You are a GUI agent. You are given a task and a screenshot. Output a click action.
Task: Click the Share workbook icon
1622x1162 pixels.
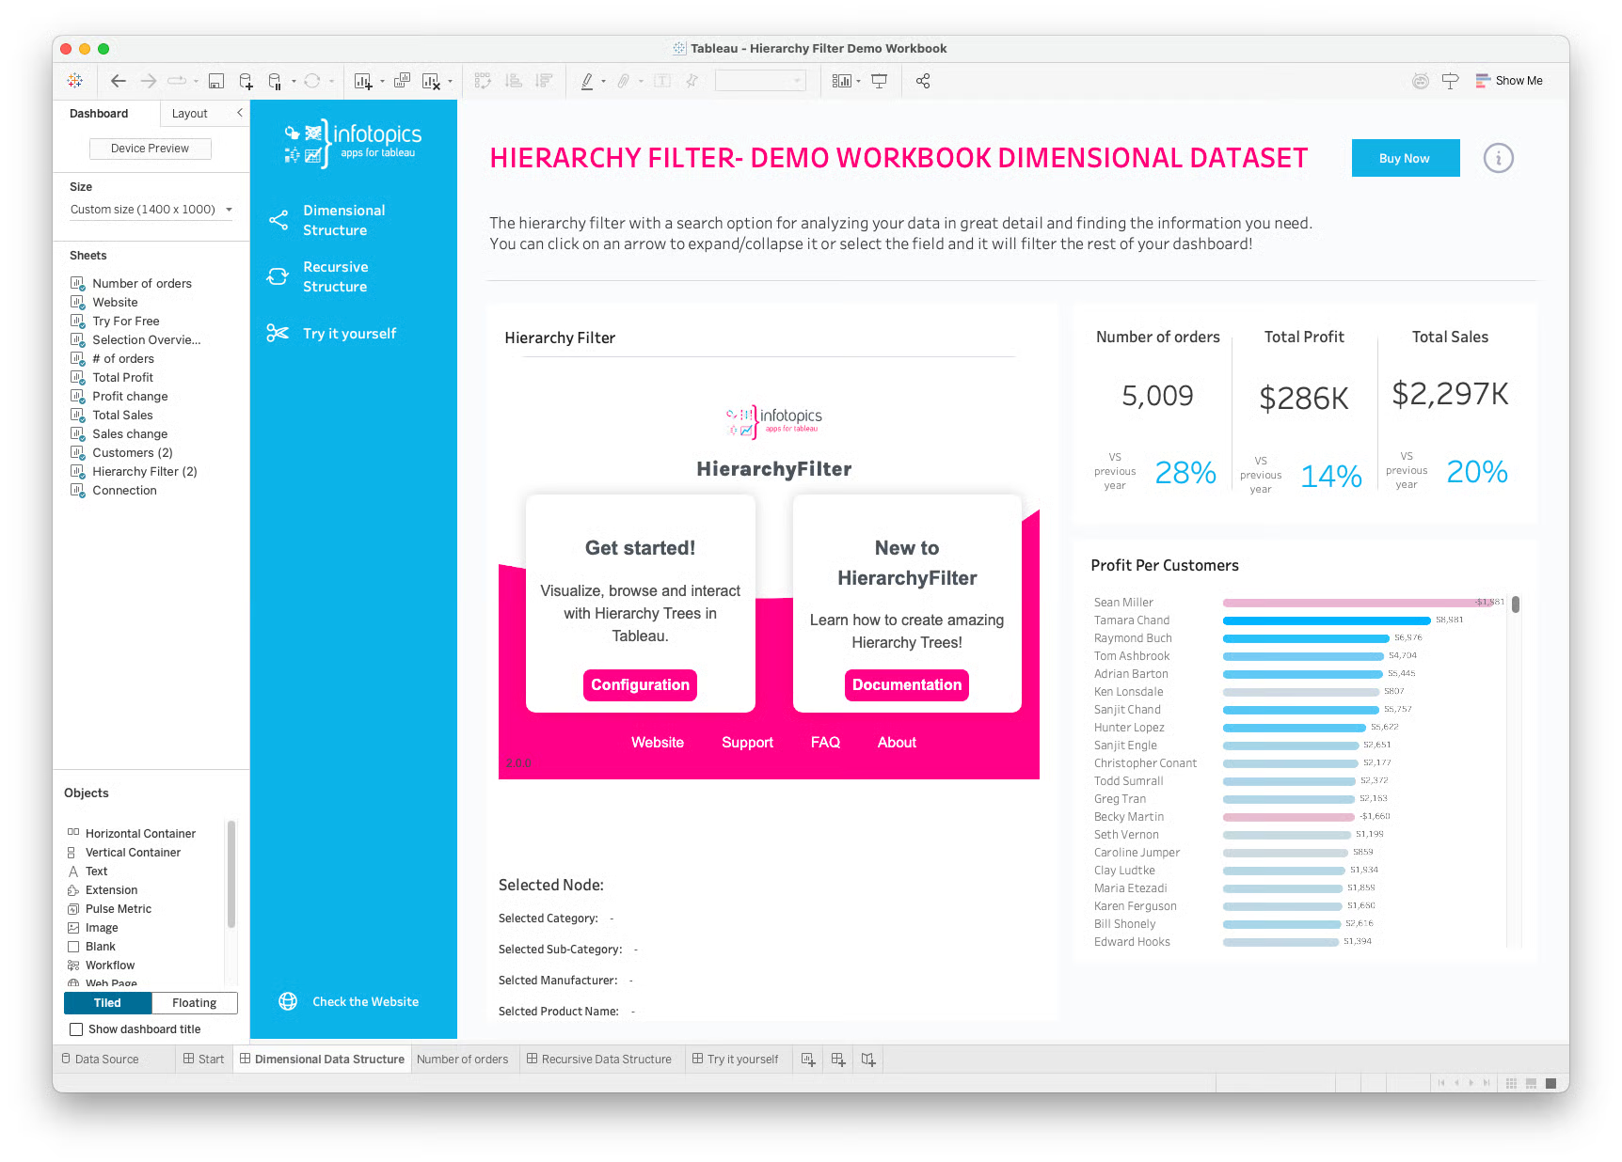point(923,82)
